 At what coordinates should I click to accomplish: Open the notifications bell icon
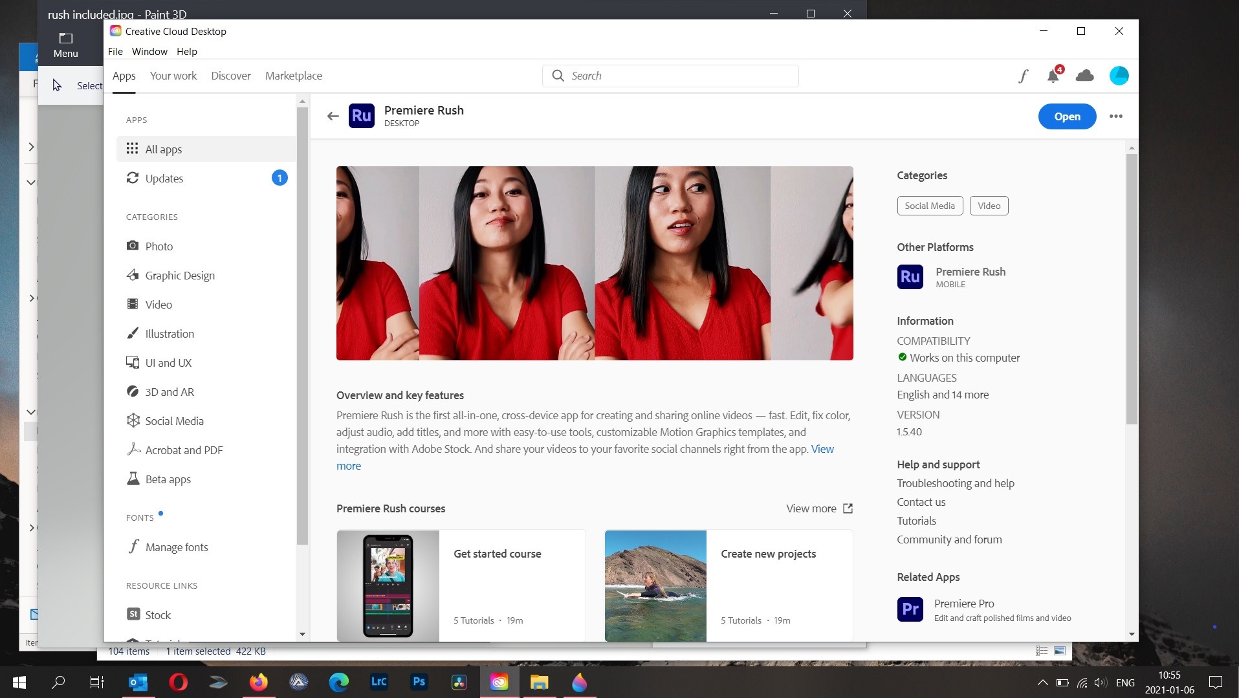(1053, 76)
